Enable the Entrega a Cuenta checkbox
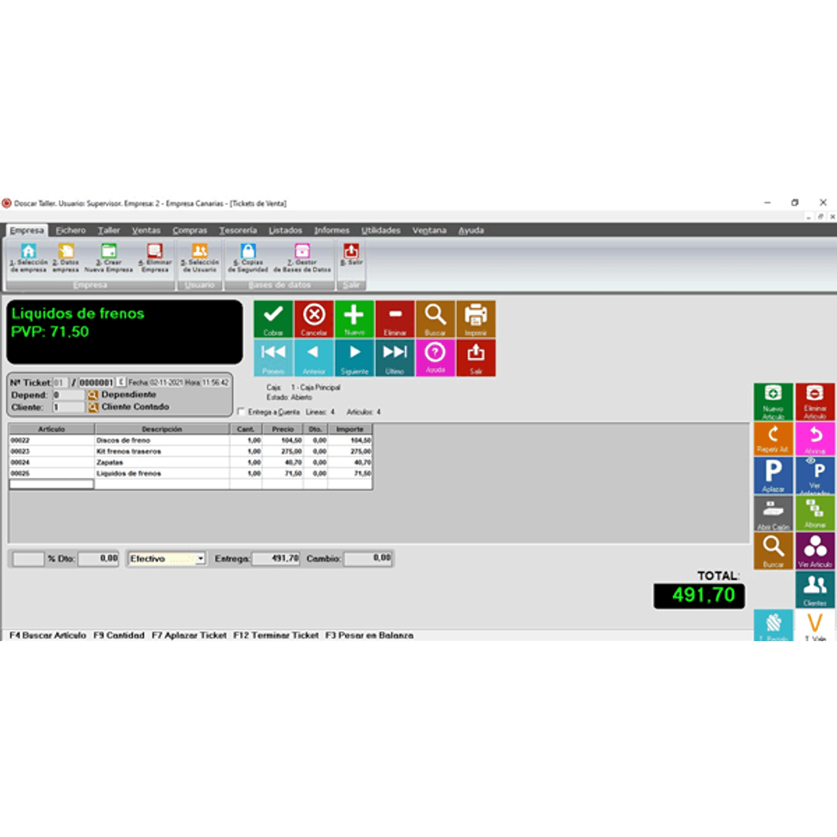The image size is (837, 837). [x=242, y=412]
